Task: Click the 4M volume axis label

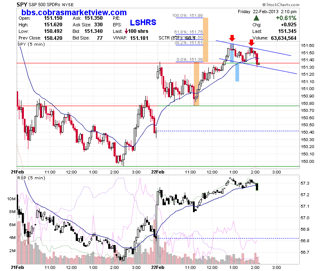Action: click(12, 237)
